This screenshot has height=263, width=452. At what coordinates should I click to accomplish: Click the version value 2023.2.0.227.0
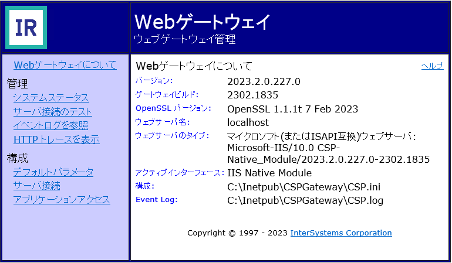tap(264, 81)
